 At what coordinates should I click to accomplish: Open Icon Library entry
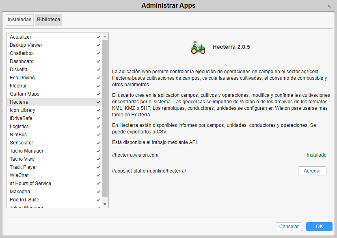[x=54, y=110]
